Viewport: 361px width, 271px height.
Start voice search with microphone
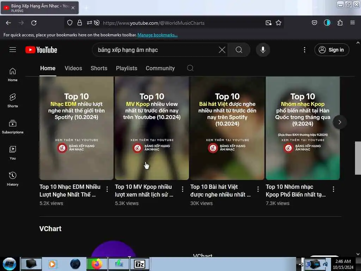pyautogui.click(x=263, y=50)
